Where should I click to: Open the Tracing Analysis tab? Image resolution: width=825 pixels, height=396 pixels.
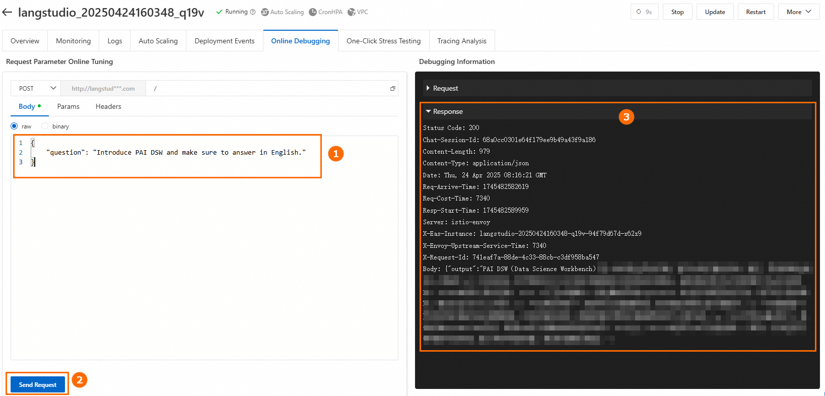[x=462, y=41]
